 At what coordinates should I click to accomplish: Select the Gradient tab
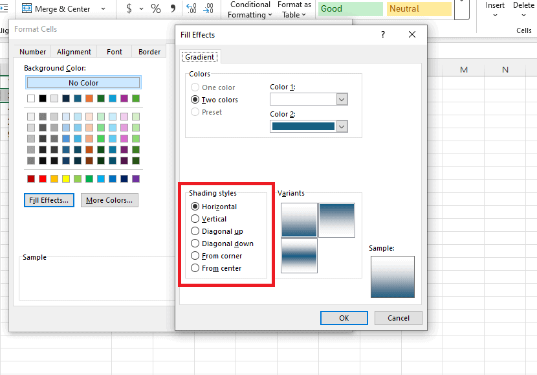coord(200,57)
